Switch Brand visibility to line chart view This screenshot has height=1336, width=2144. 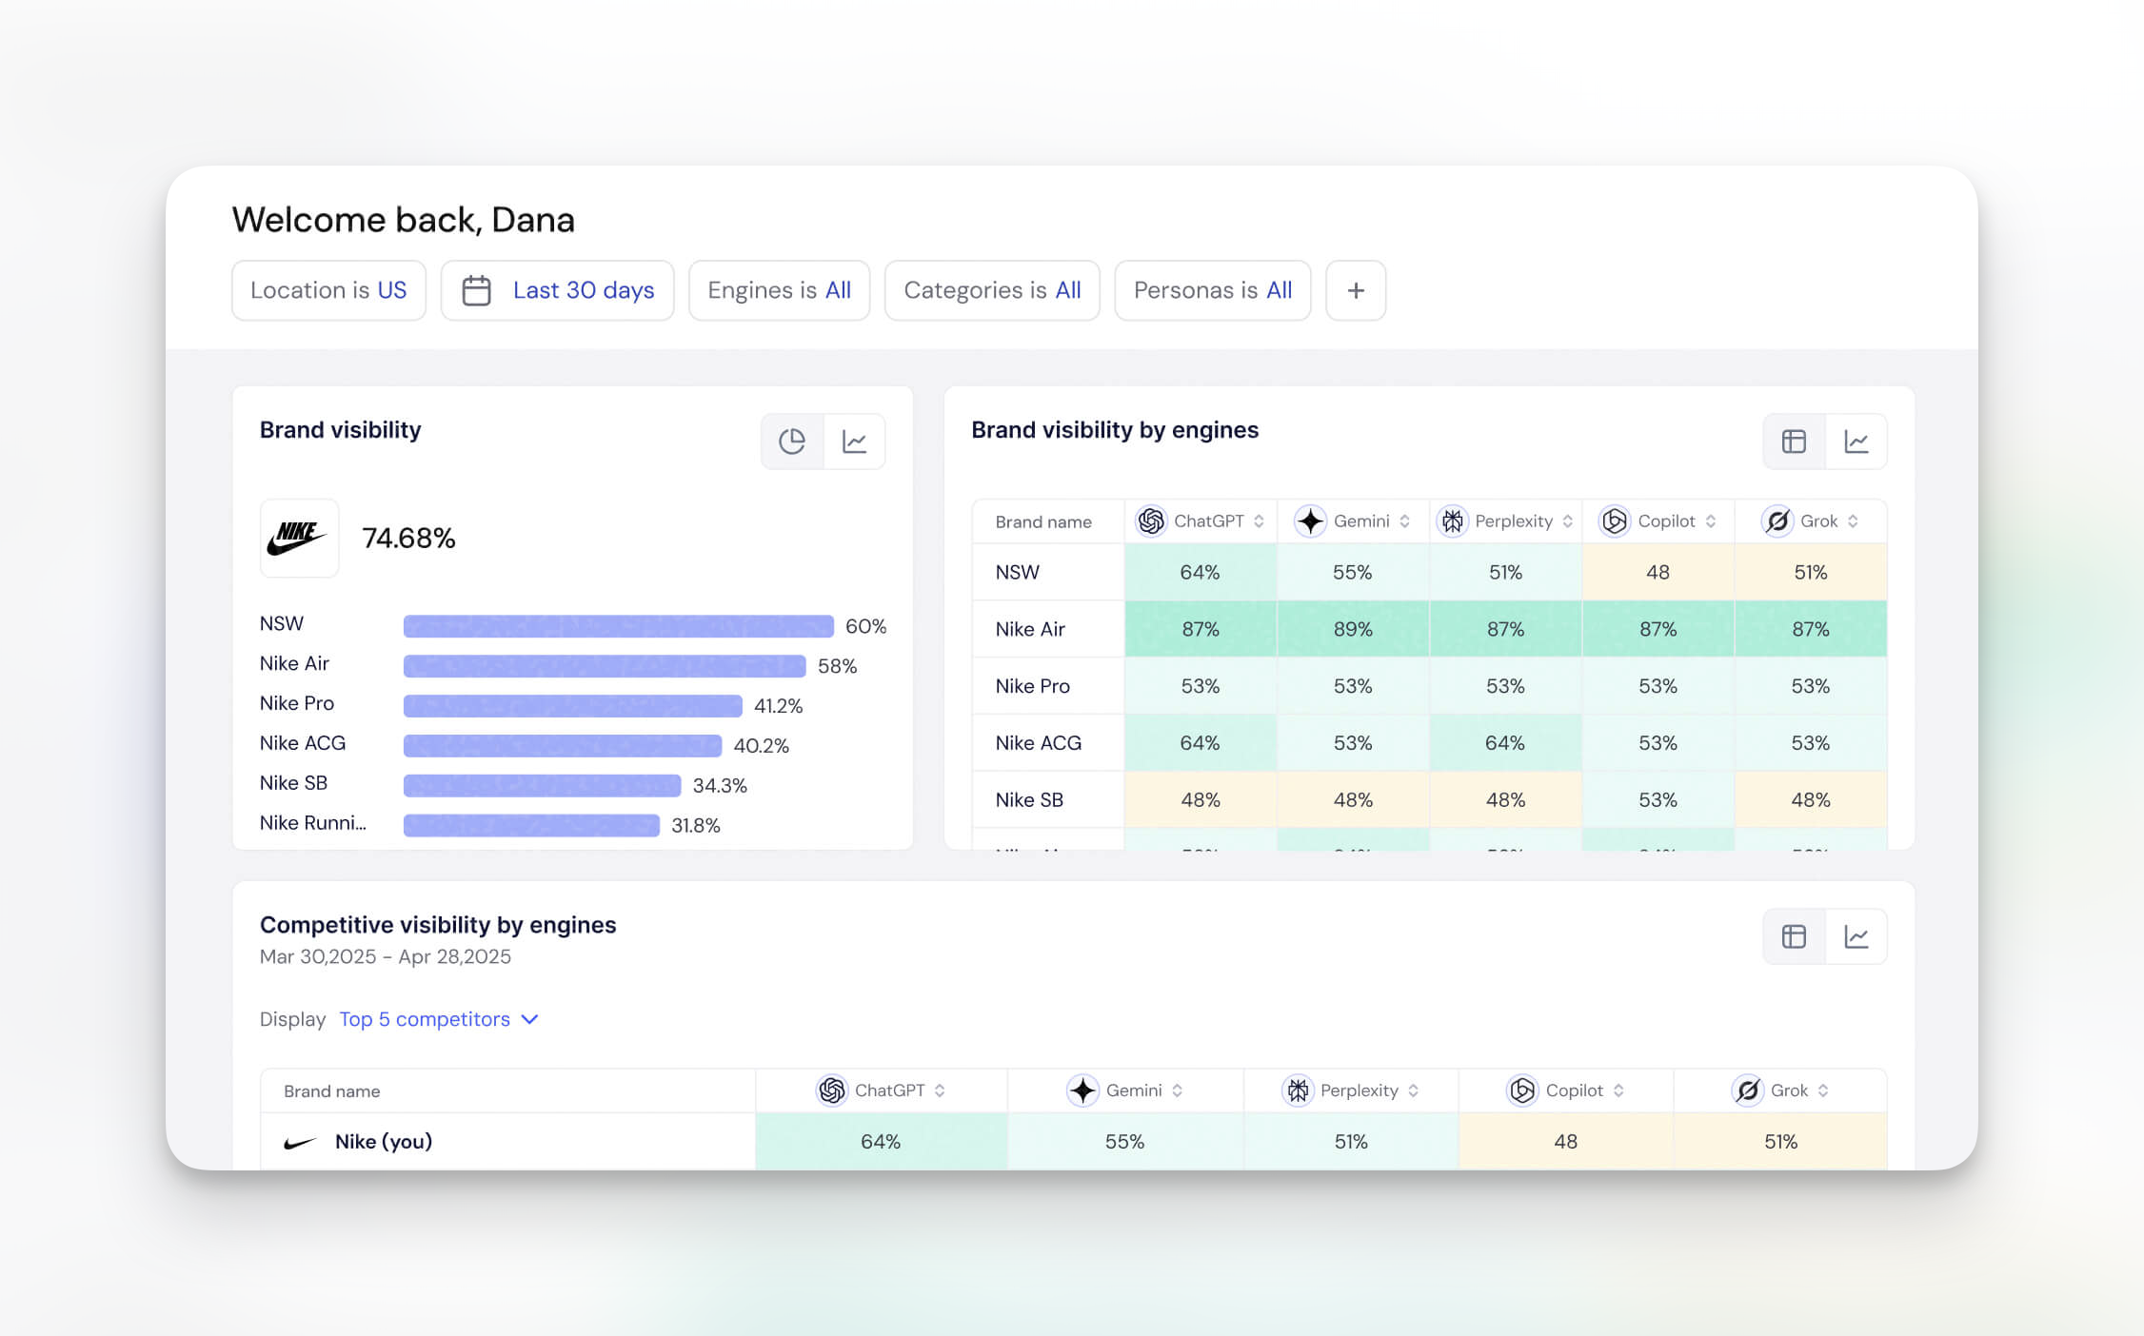click(855, 442)
